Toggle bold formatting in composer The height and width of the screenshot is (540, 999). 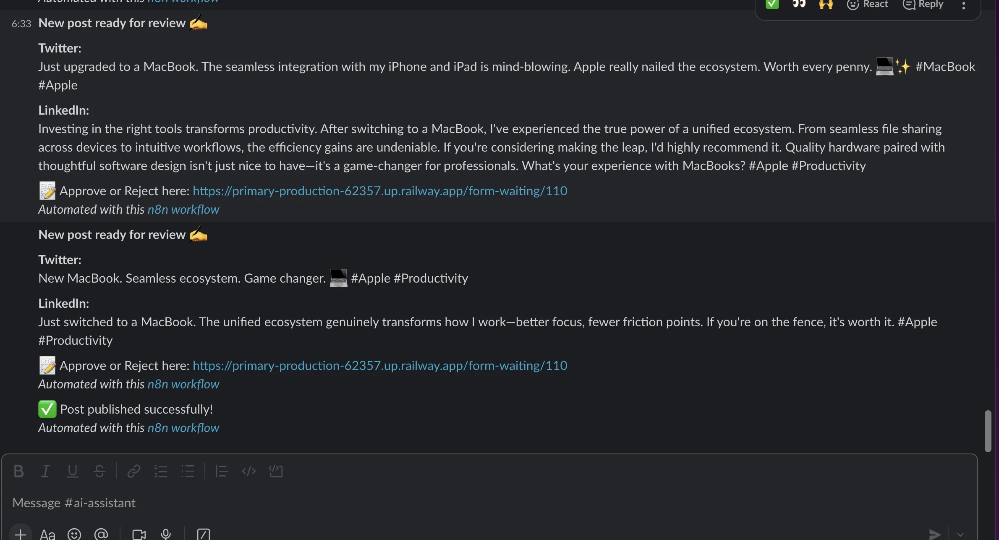coord(18,471)
